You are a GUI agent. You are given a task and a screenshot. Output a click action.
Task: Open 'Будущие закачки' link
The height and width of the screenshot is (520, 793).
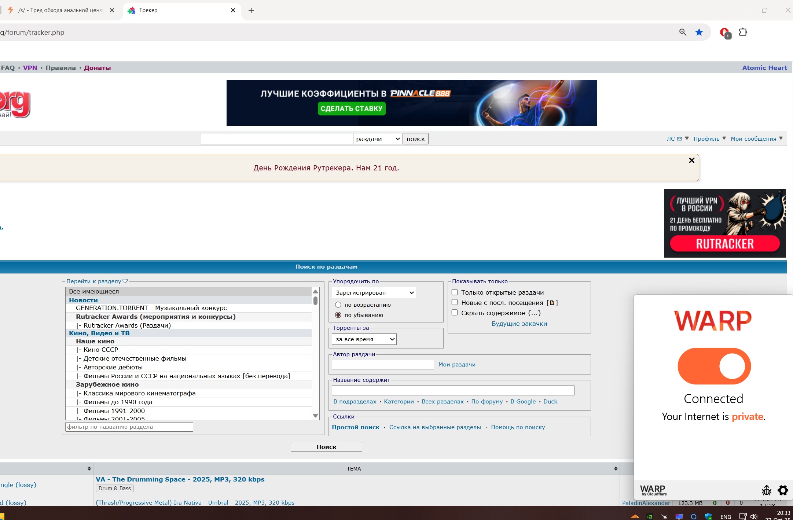click(519, 324)
